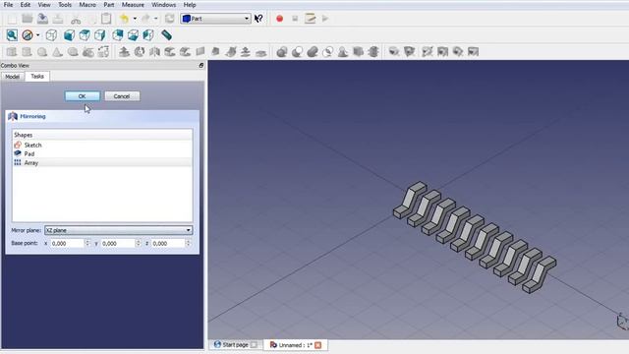Click the Fillet tool icon
This screenshot has height=354, width=629.
click(170, 52)
